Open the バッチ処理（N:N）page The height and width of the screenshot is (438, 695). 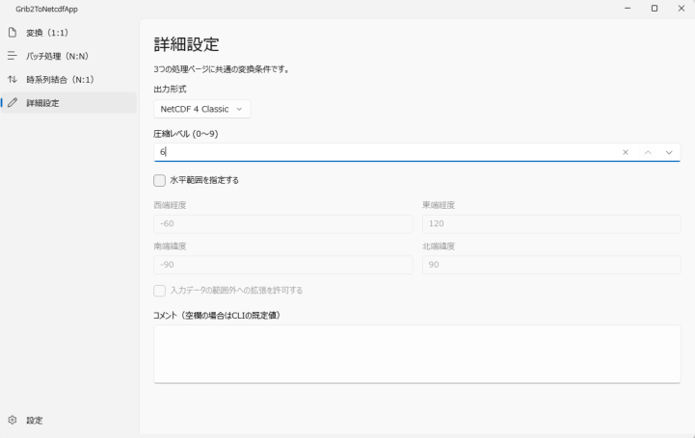(x=68, y=56)
